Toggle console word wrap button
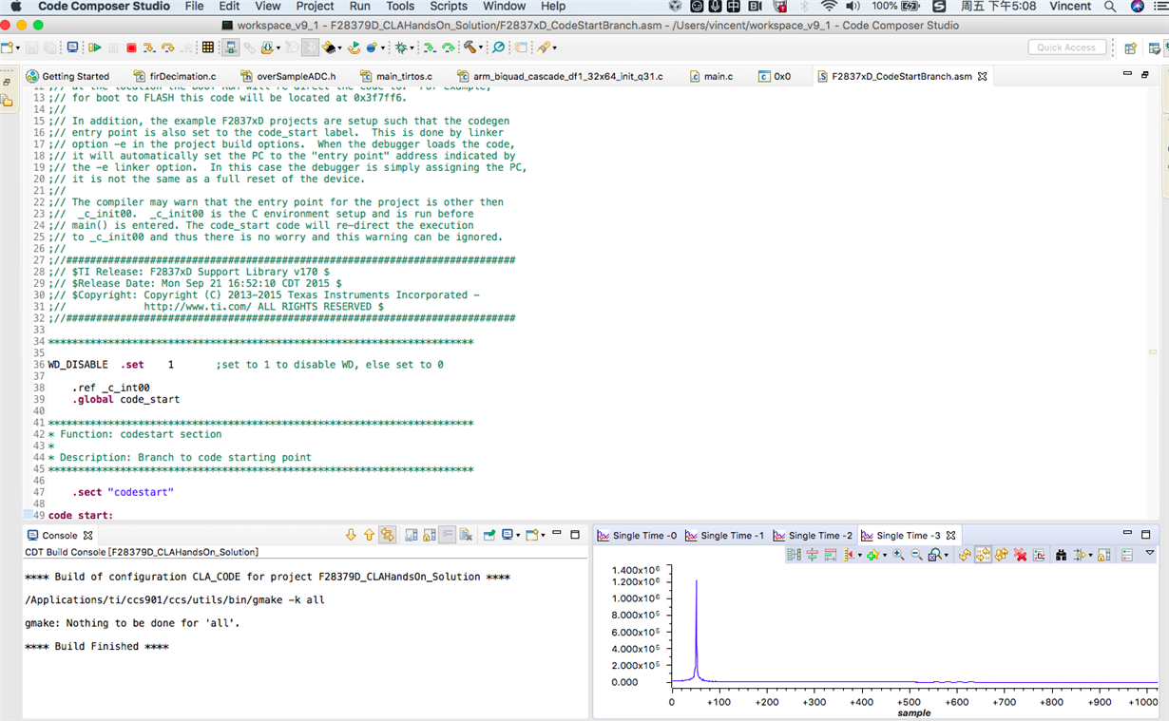This screenshot has width=1169, height=721. click(x=447, y=535)
